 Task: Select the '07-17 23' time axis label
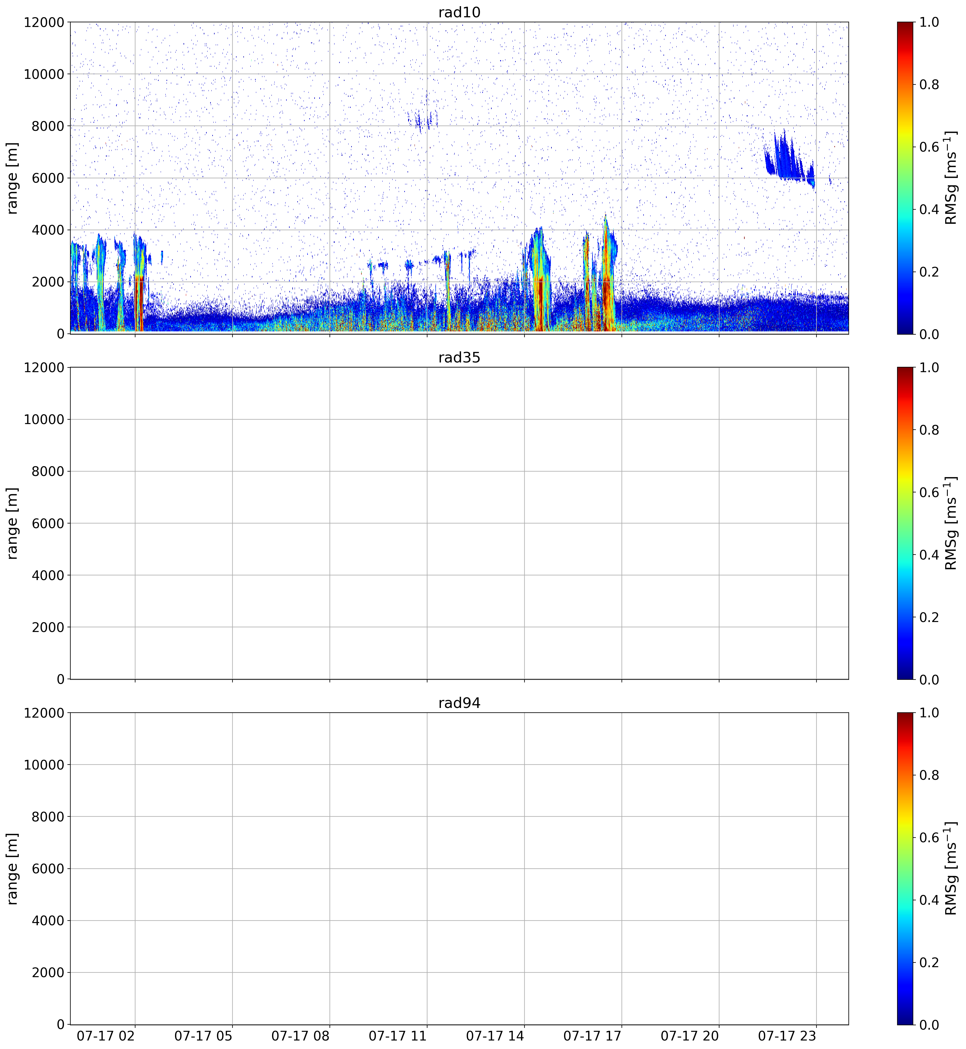(x=787, y=1036)
